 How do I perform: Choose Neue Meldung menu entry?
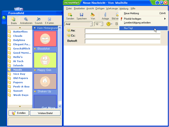tap(143, 13)
